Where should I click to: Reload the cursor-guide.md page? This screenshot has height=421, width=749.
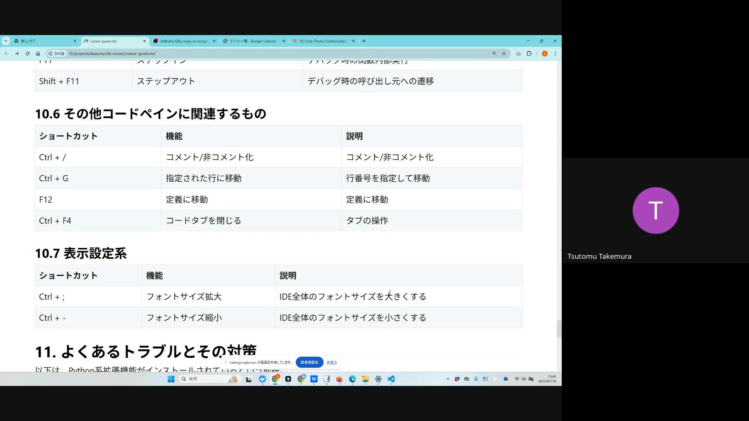coord(27,54)
